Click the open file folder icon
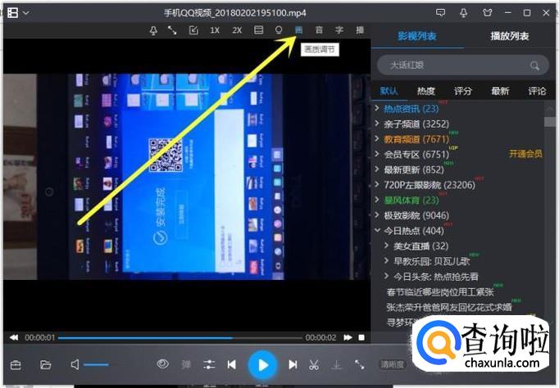The height and width of the screenshot is (388, 559). point(45,365)
